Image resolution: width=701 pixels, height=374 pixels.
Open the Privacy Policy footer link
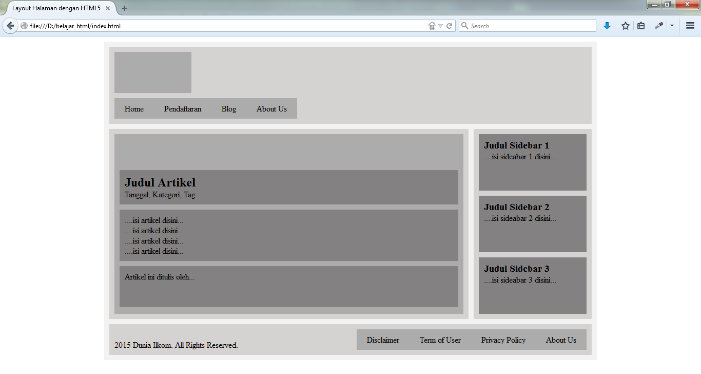[x=503, y=340]
